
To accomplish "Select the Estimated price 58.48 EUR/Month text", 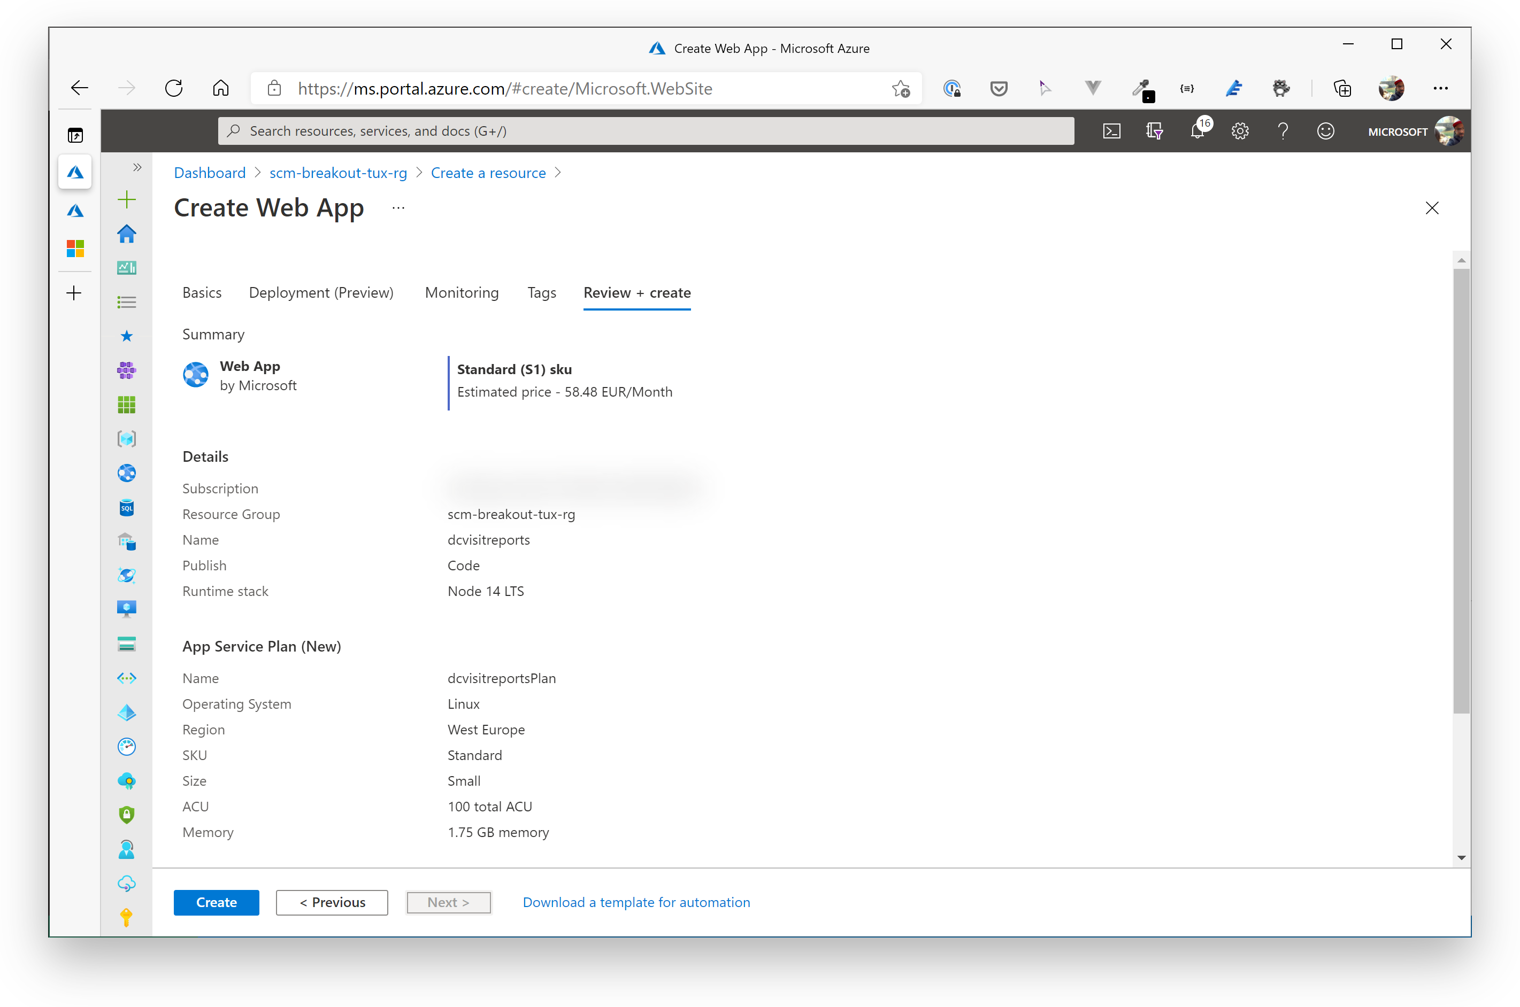I will (x=565, y=392).
